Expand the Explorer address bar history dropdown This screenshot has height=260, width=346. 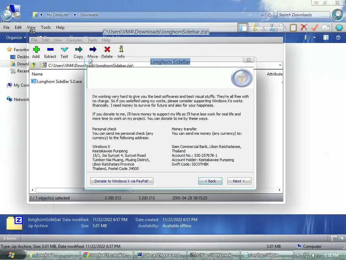point(262,15)
